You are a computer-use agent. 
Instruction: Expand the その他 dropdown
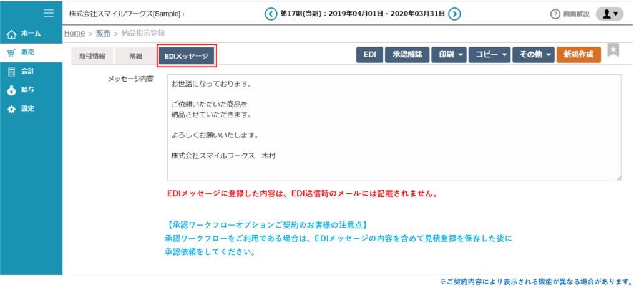pos(534,55)
